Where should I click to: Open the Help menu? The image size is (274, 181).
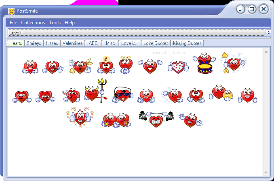point(70,23)
